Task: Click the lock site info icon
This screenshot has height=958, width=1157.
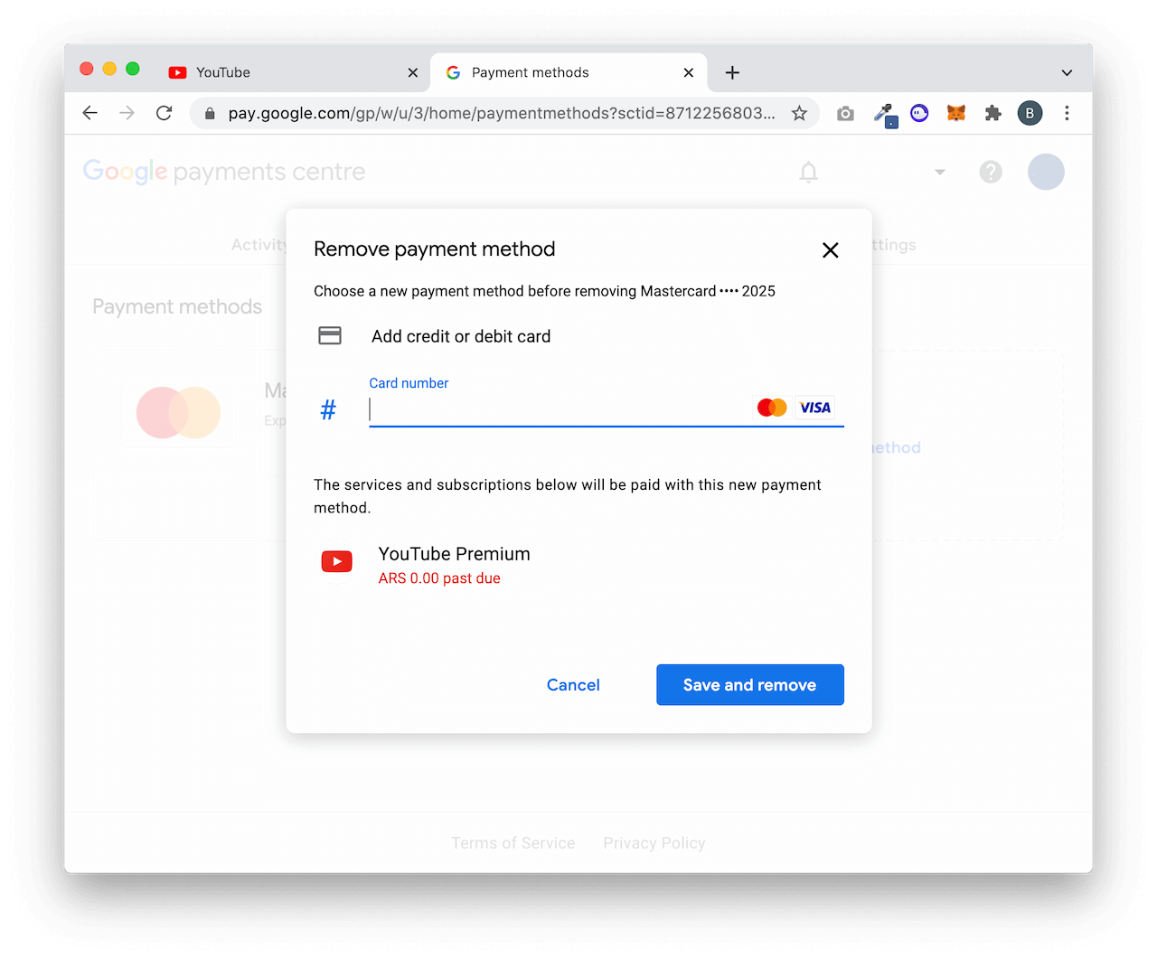Action: [210, 113]
